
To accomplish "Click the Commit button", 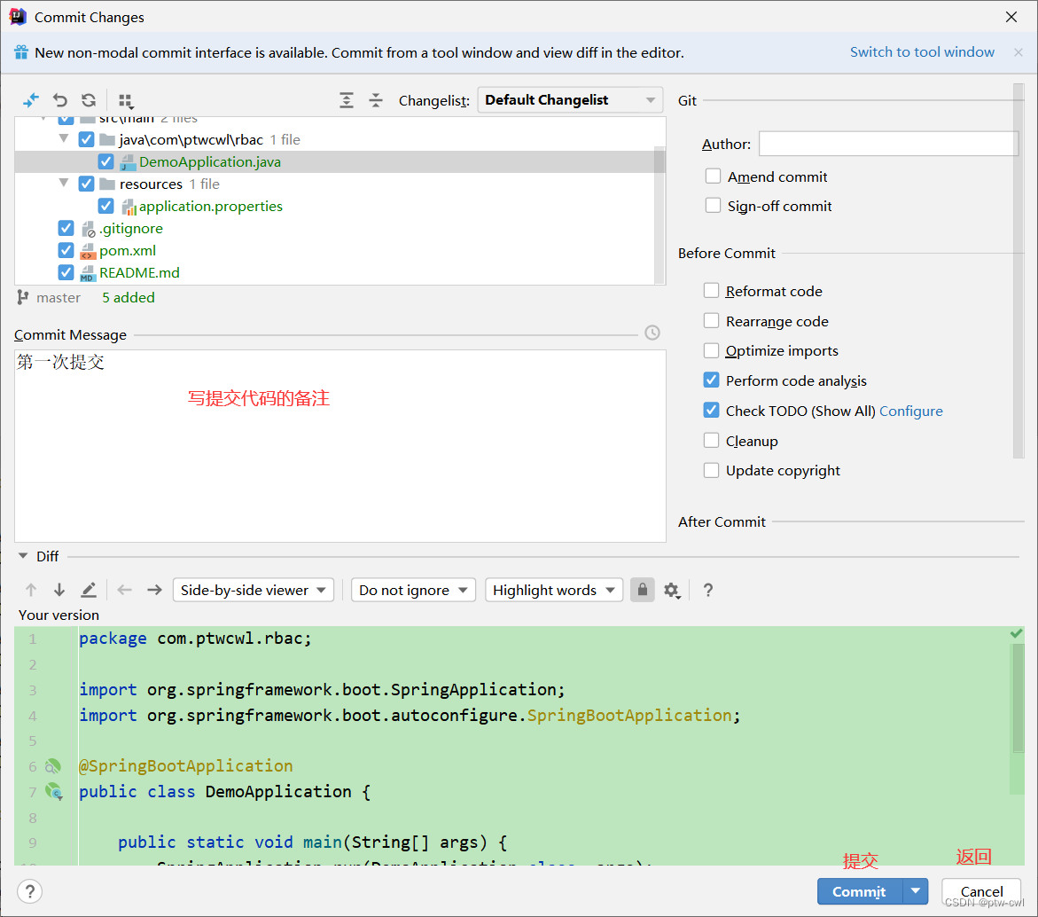I will (x=859, y=891).
